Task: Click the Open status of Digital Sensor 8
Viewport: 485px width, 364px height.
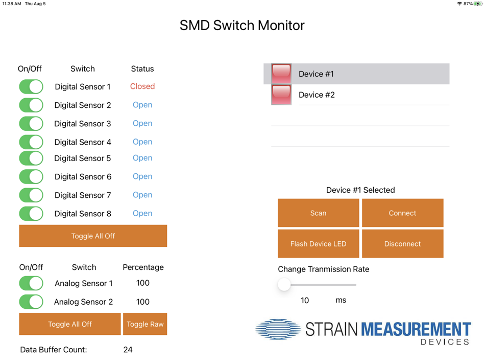Action: [142, 213]
